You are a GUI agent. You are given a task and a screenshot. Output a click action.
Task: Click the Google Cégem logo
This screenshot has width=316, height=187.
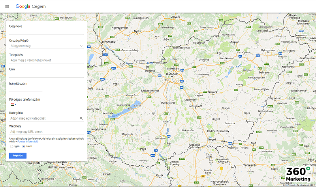31,6
